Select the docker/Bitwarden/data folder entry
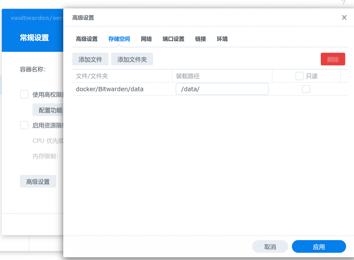 coord(110,89)
